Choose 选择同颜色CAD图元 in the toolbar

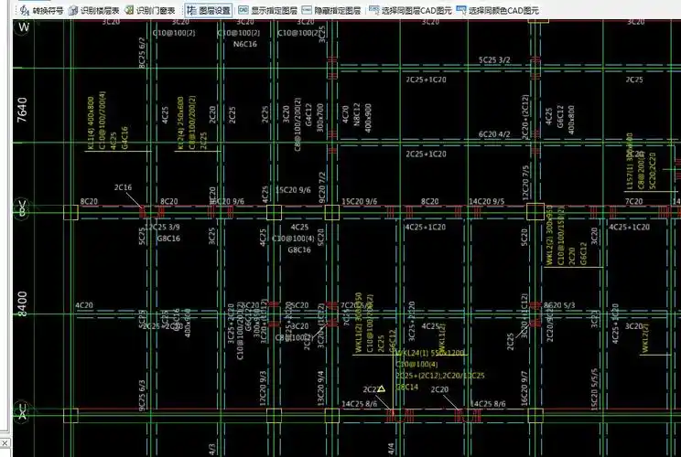click(499, 10)
